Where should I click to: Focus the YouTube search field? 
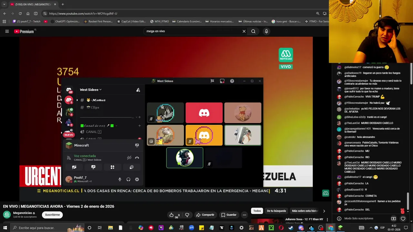coord(193,31)
